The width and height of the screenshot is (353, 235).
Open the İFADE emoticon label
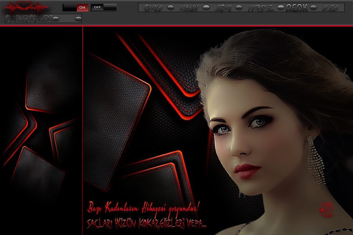[x=261, y=7]
